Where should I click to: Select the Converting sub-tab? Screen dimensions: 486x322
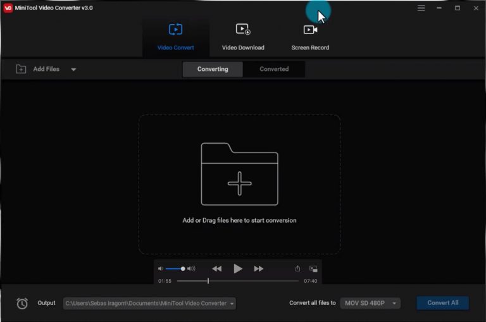[213, 69]
